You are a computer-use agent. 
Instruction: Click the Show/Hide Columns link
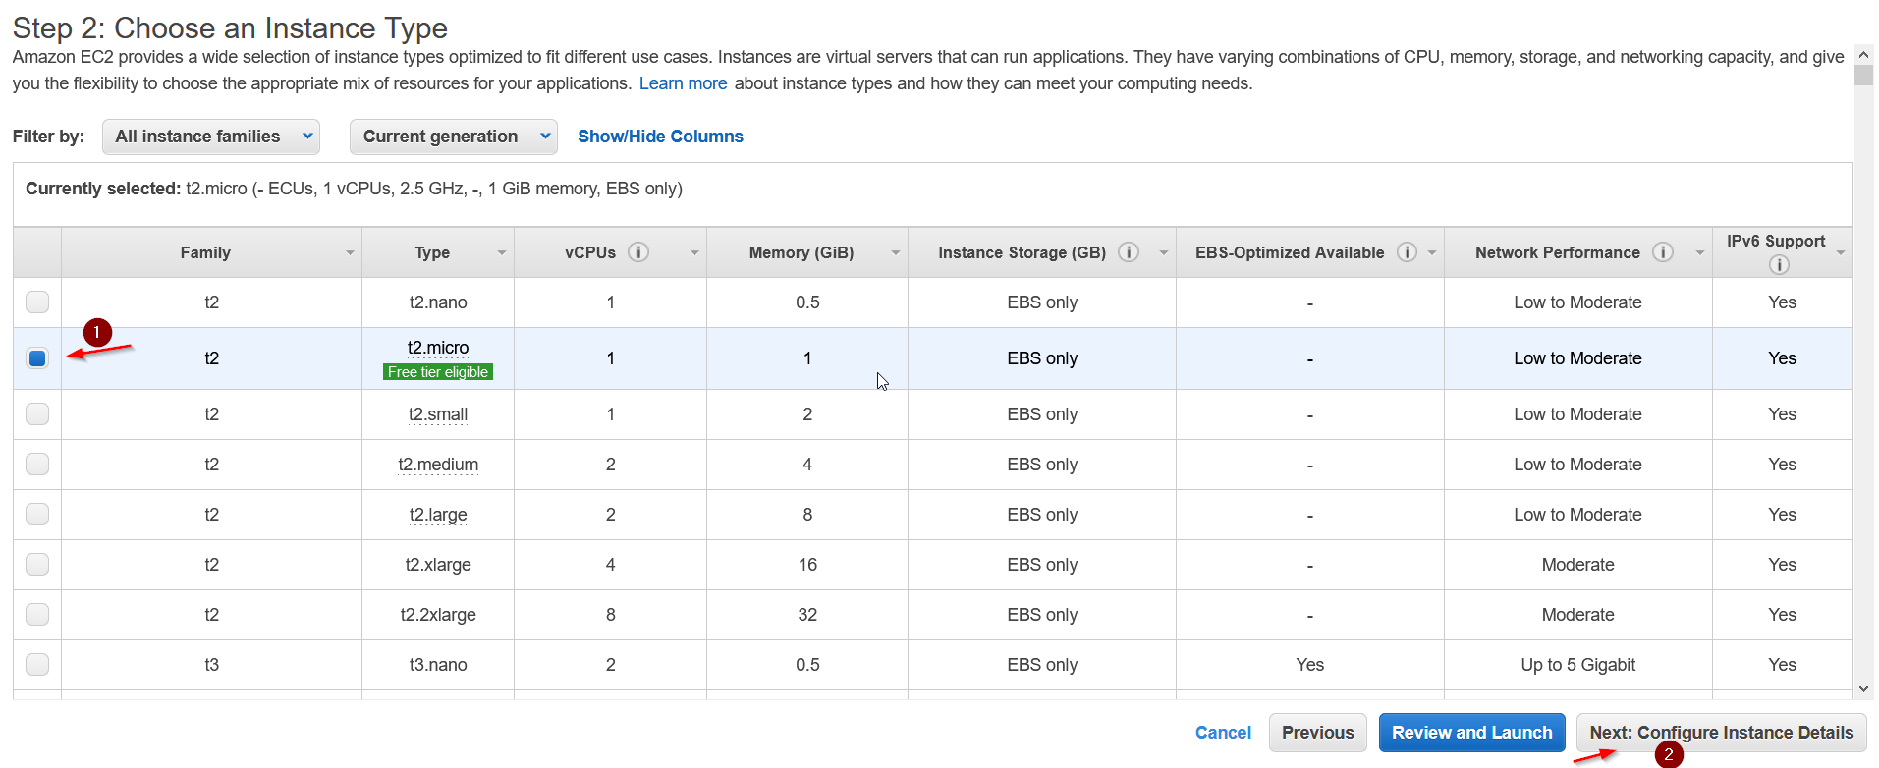click(x=660, y=137)
